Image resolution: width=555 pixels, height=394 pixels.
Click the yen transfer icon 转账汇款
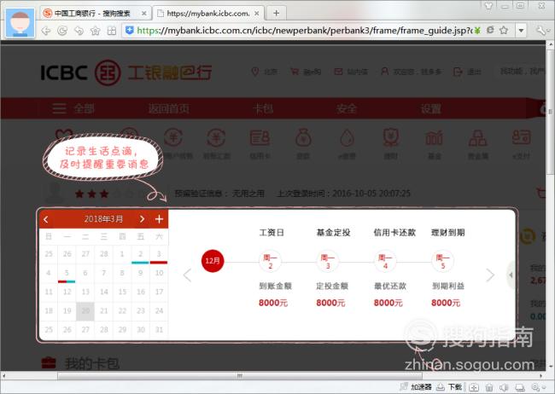pos(216,138)
